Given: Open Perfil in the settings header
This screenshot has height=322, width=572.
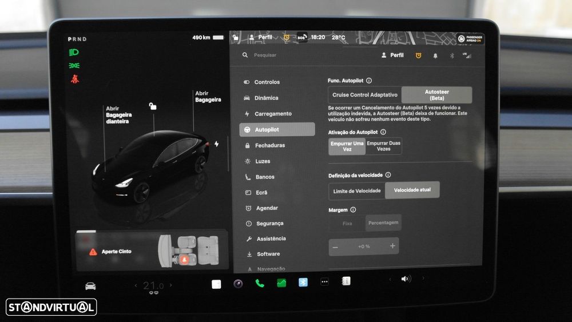Looking at the screenshot, I should (392, 55).
